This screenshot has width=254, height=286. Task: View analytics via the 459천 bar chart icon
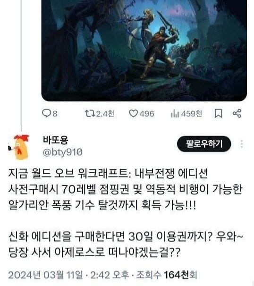pos(175,114)
